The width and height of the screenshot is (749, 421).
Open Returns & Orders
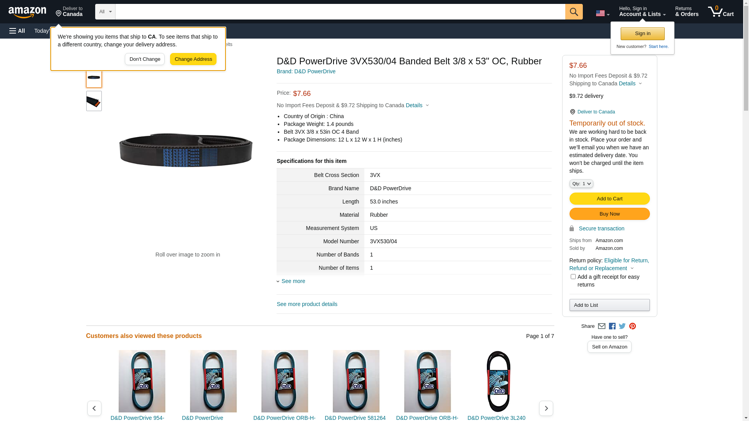(x=687, y=12)
